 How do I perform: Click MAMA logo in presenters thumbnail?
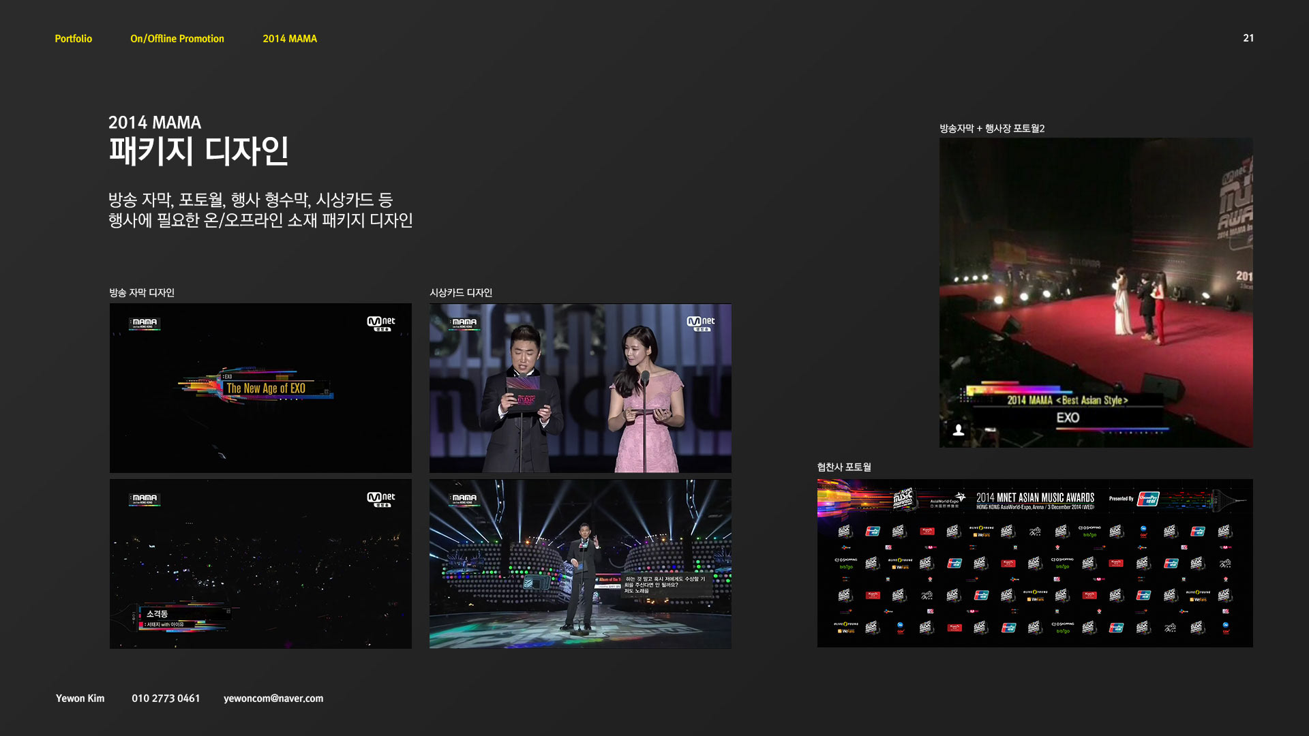click(464, 323)
